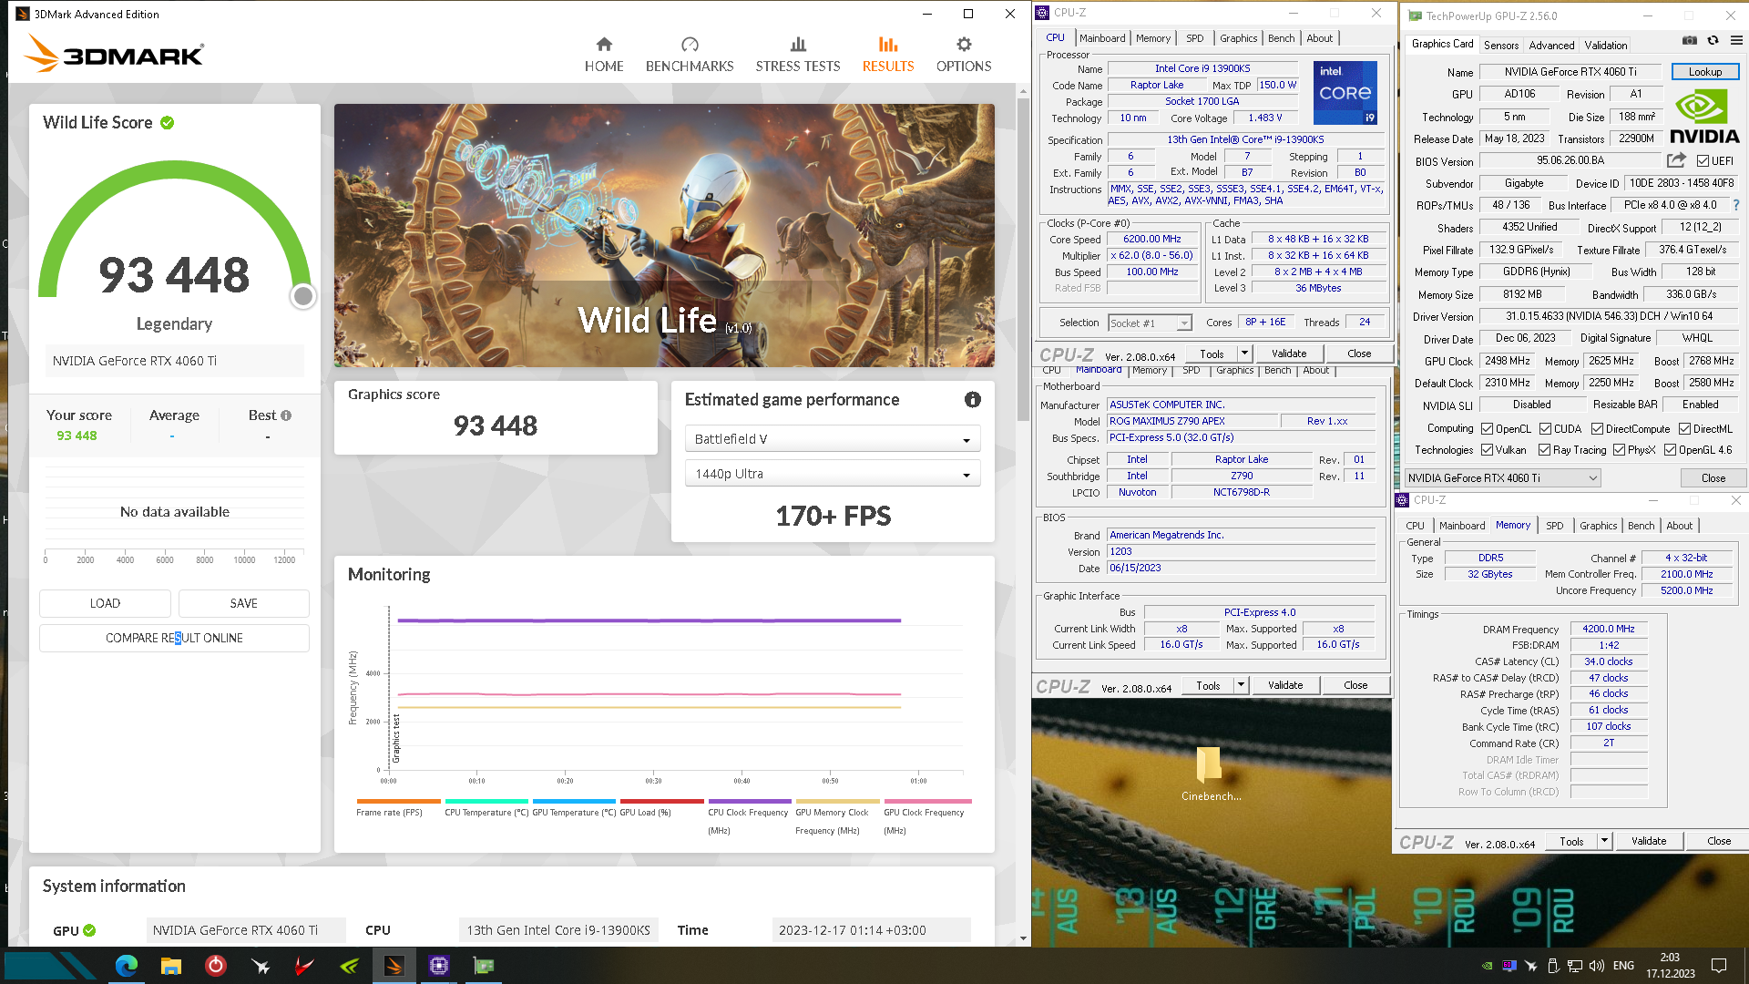Switch to the RESULTS tab in 3DMark

point(888,55)
